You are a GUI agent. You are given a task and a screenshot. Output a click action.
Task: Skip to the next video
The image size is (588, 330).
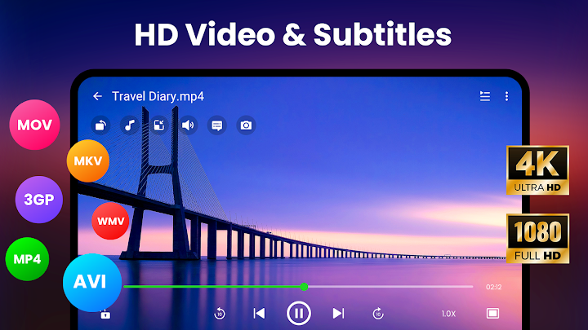[x=338, y=313]
